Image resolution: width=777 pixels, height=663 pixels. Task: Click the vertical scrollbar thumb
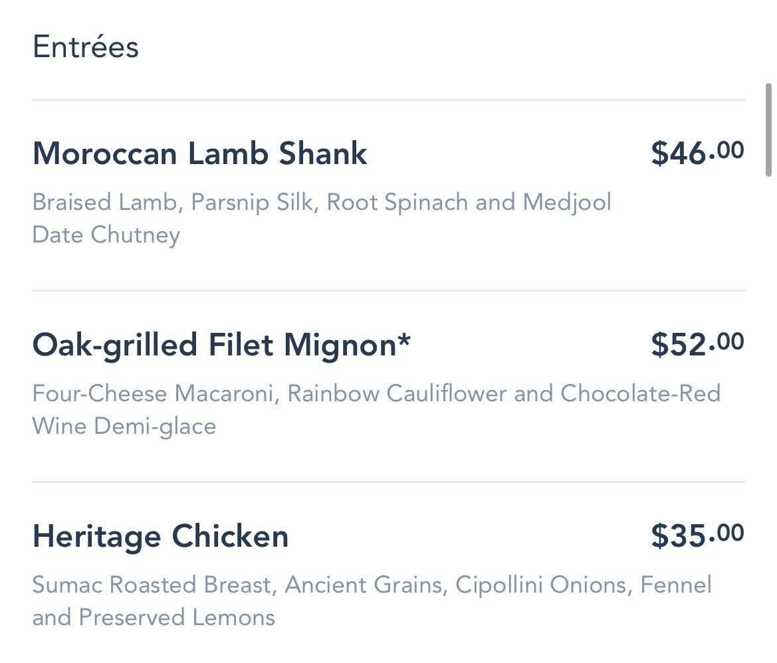(770, 128)
